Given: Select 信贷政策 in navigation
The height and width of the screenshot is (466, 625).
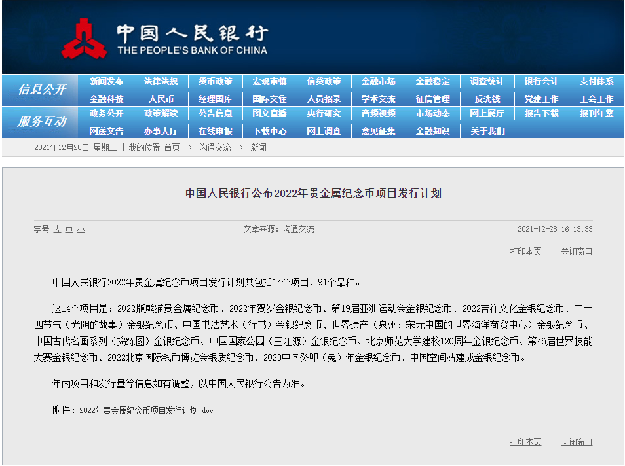Looking at the screenshot, I should (324, 82).
